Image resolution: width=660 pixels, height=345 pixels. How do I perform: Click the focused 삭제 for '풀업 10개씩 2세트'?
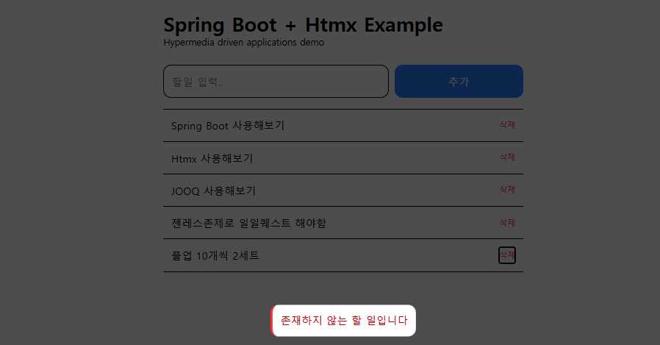(x=507, y=255)
